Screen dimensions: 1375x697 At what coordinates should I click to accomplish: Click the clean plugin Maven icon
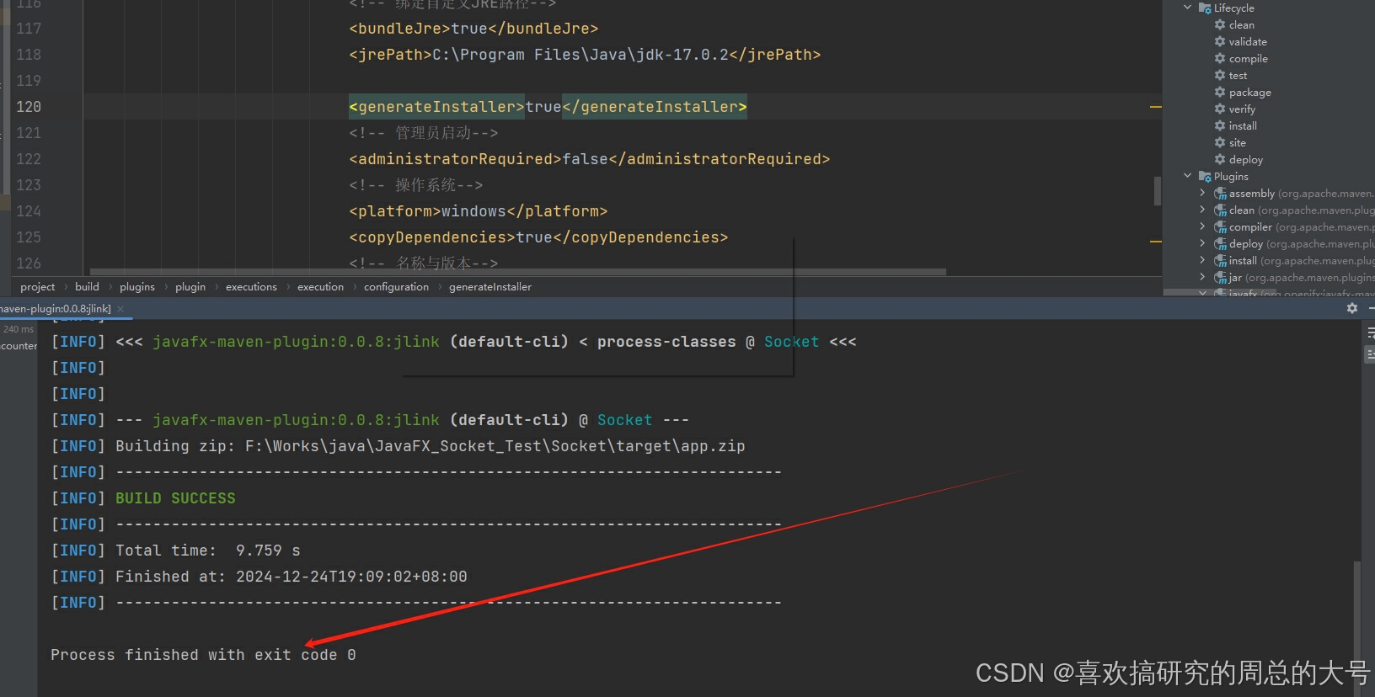[x=1220, y=210]
